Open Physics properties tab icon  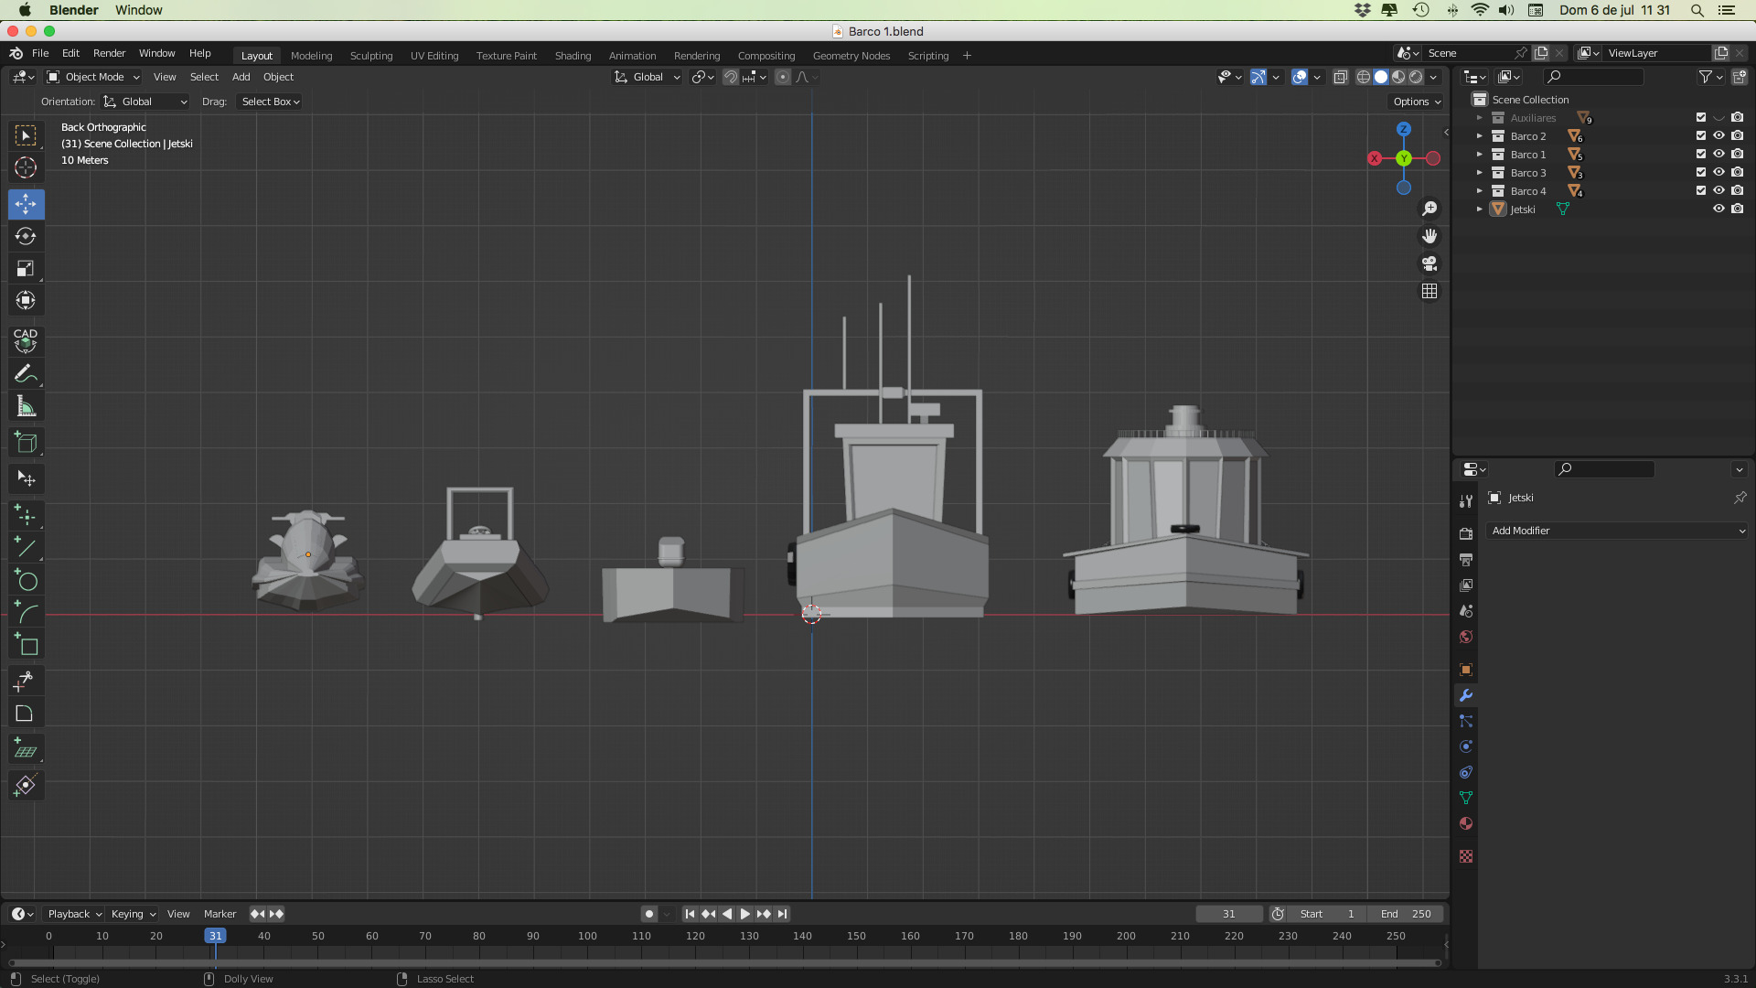[1466, 746]
